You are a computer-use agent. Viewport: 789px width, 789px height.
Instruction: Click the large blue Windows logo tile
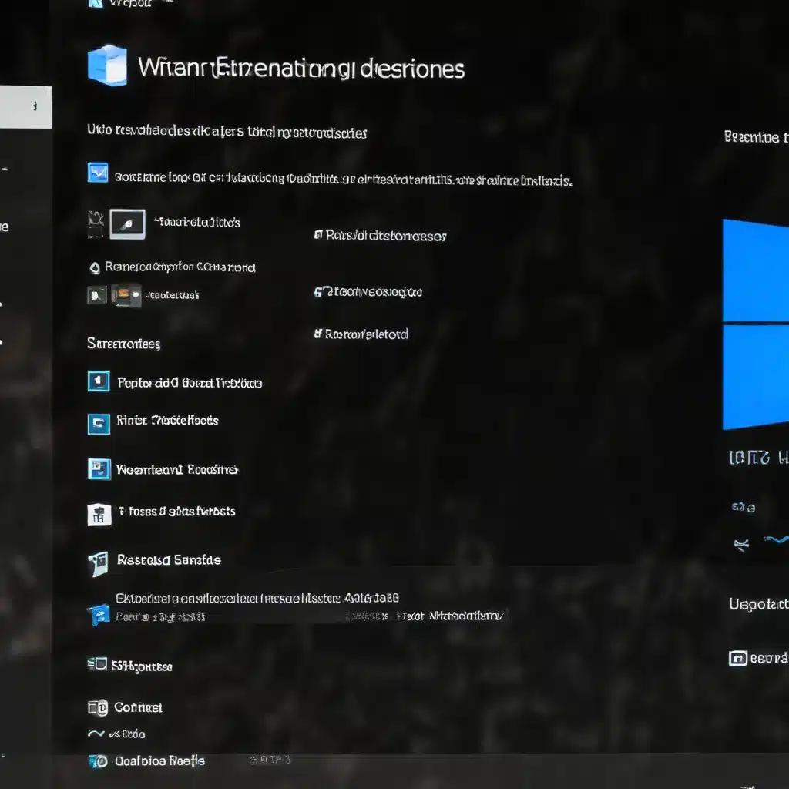click(x=756, y=324)
